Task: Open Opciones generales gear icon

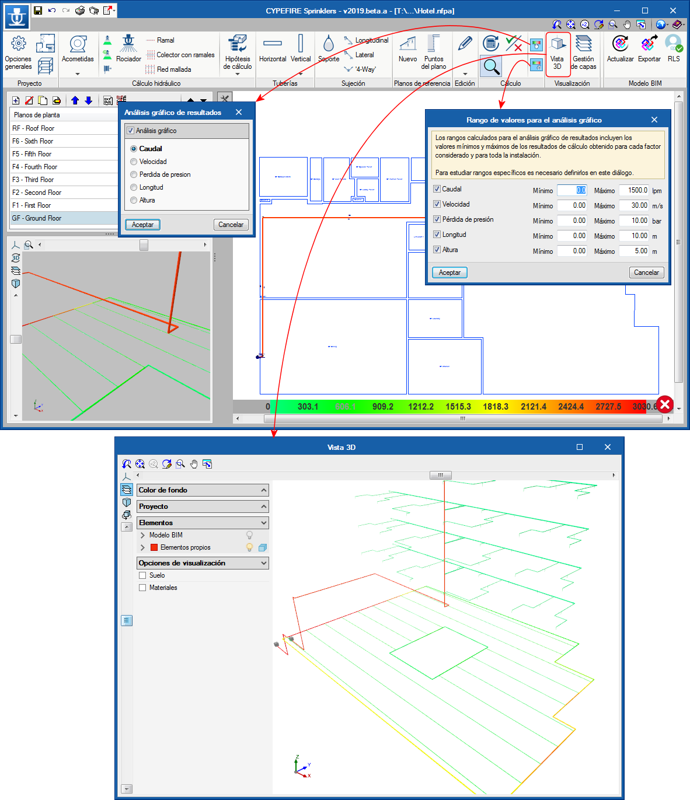Action: point(18,43)
